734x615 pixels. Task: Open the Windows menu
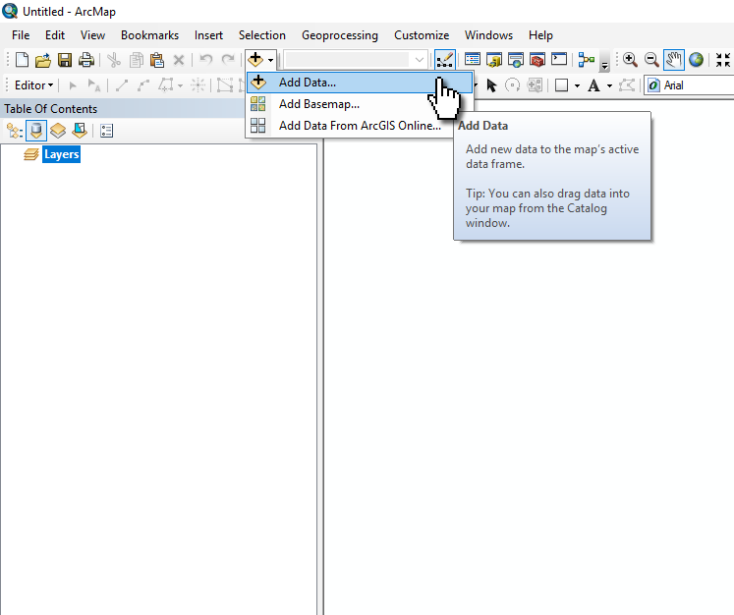coord(488,35)
